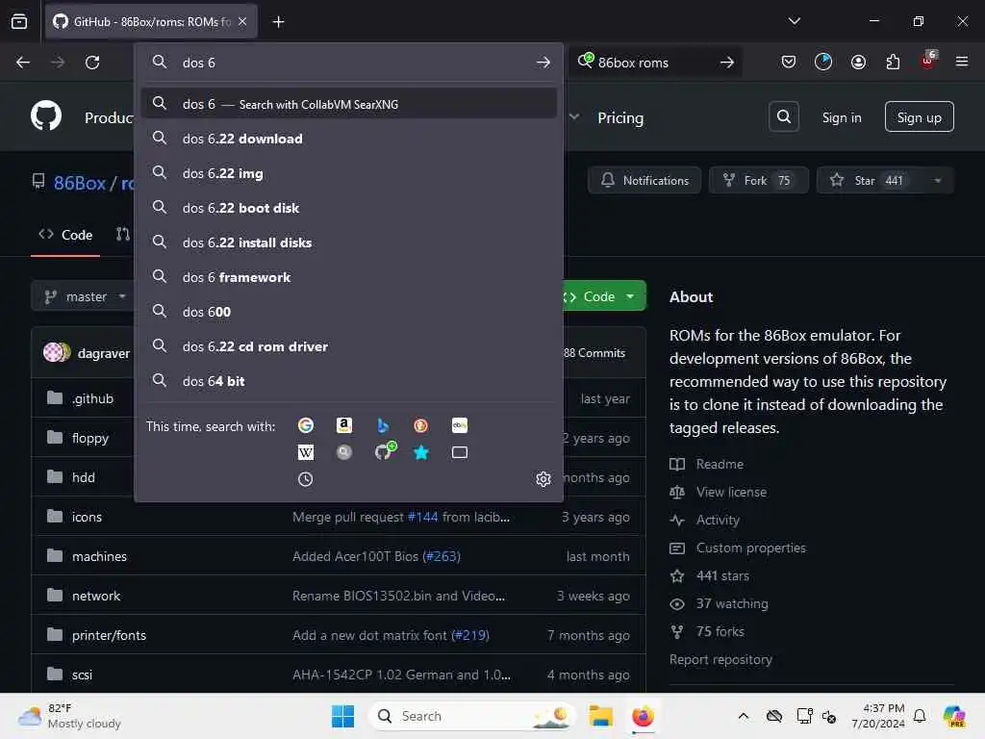Select suggestion dos 600
The image size is (985, 739).
[348, 312]
